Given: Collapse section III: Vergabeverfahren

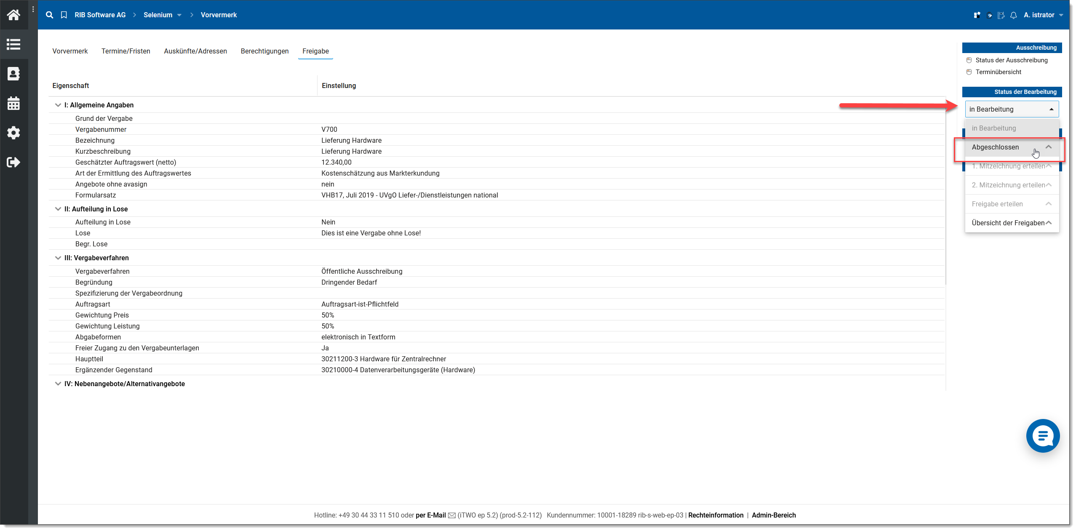Looking at the screenshot, I should tap(58, 258).
